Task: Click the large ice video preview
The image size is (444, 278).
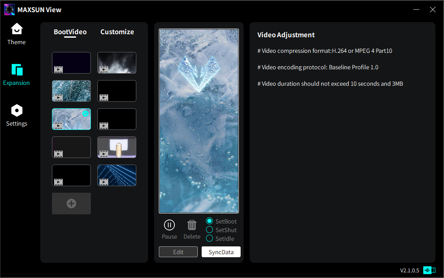Action: (x=199, y=121)
